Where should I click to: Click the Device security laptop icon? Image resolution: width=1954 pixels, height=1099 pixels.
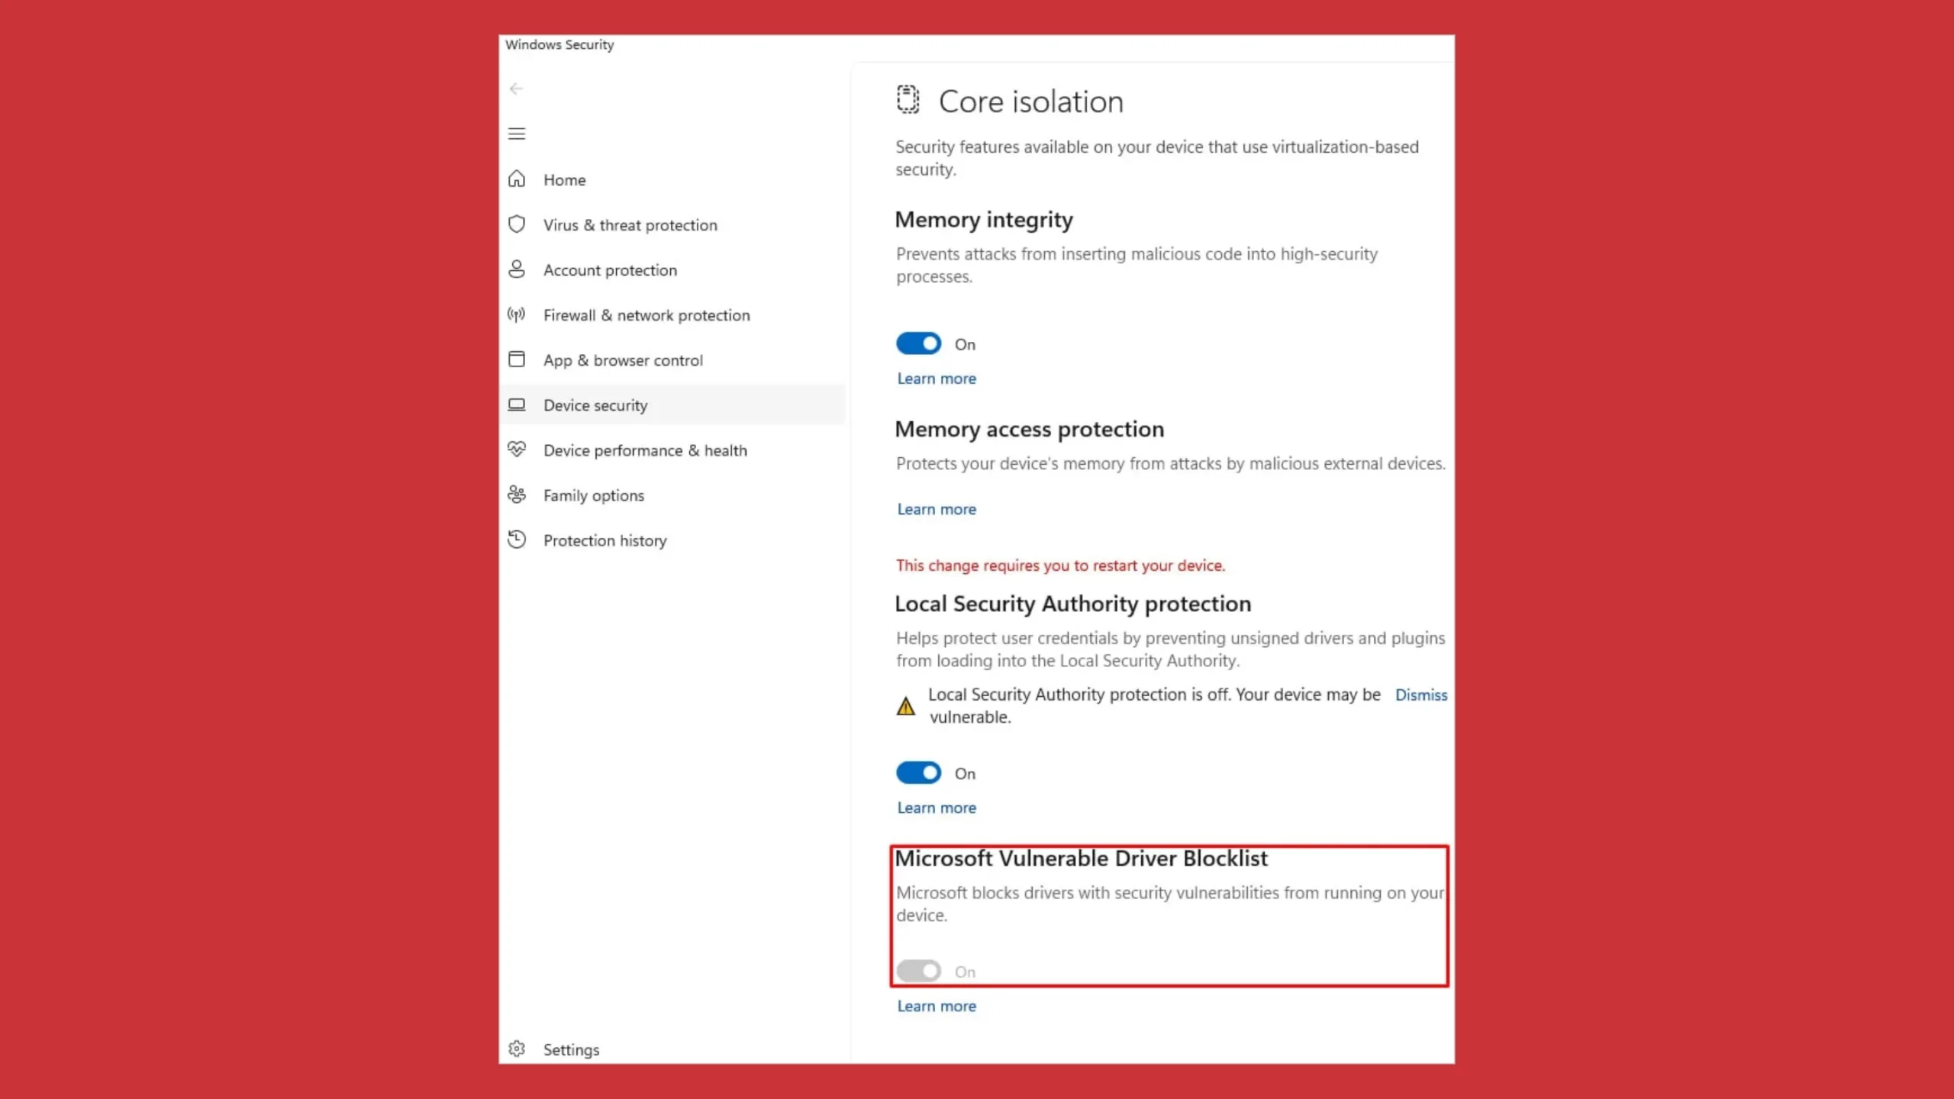tap(517, 404)
